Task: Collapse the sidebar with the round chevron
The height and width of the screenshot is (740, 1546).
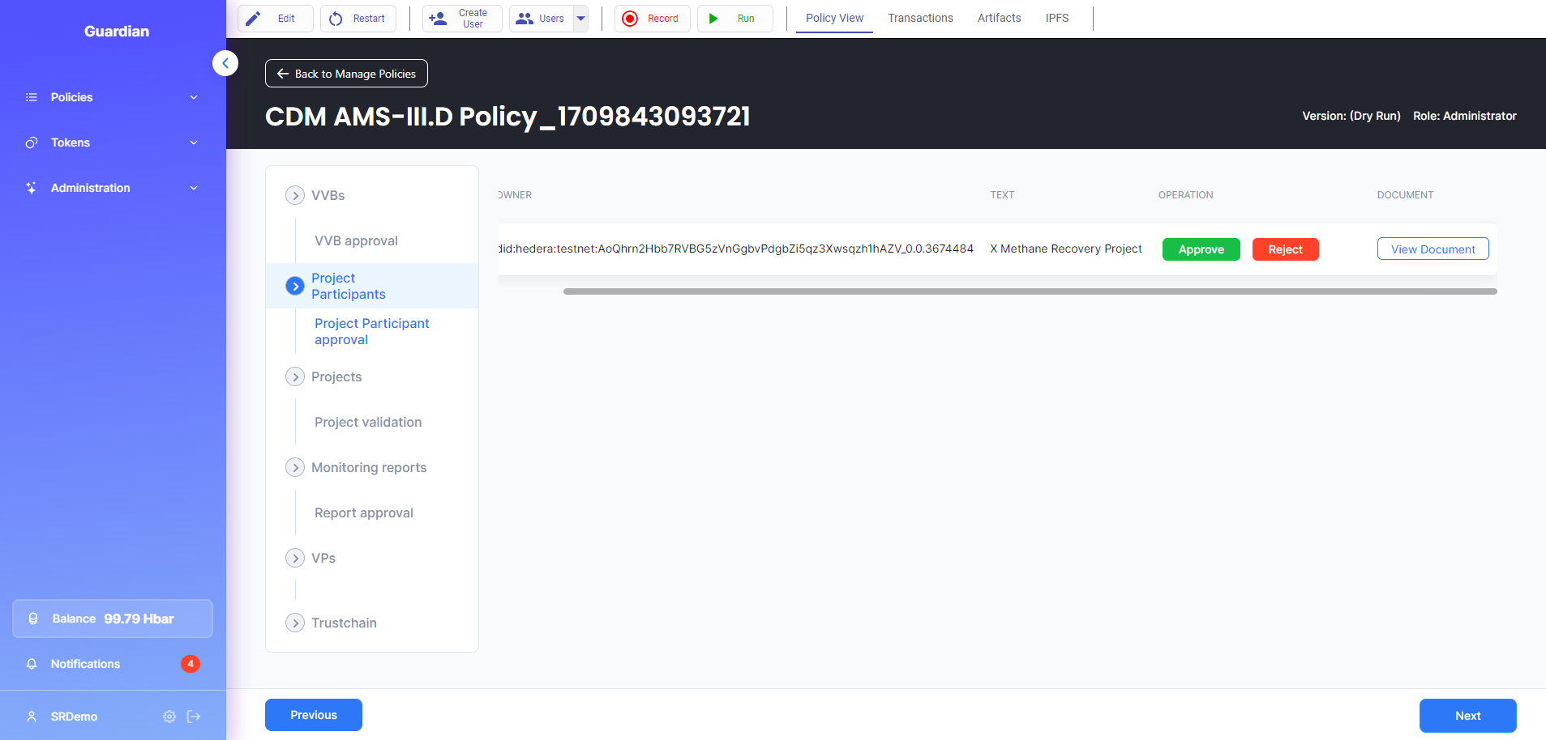Action: tap(225, 63)
